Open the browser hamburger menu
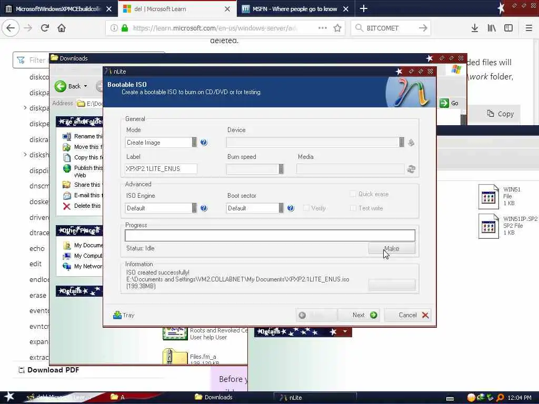The image size is (539, 404). coord(528,28)
